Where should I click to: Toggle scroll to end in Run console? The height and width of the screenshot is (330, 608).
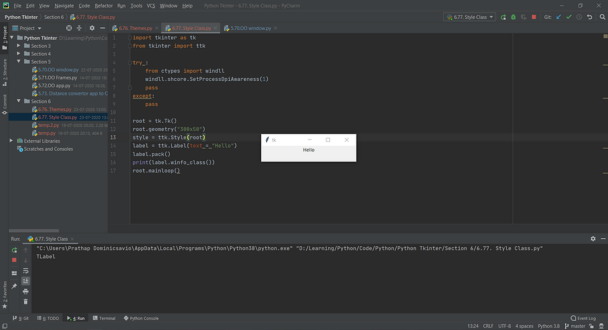tap(25, 281)
